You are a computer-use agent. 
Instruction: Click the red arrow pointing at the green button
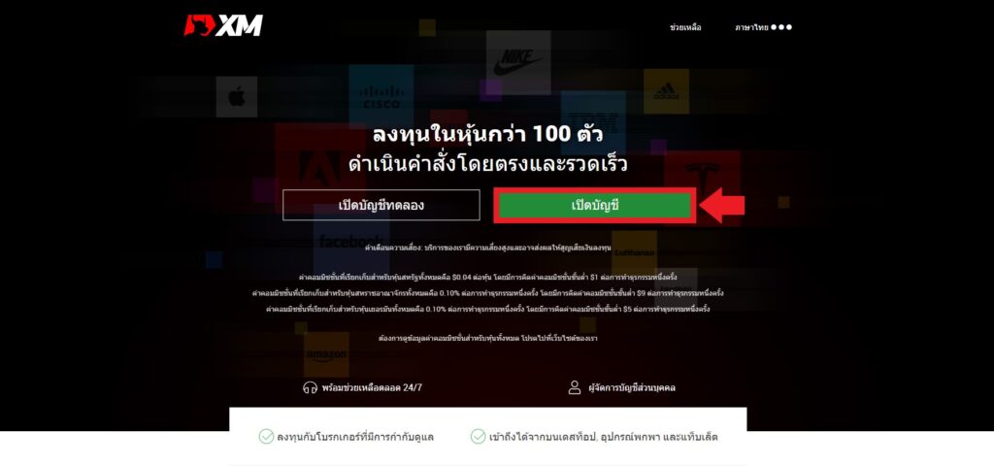tap(722, 206)
